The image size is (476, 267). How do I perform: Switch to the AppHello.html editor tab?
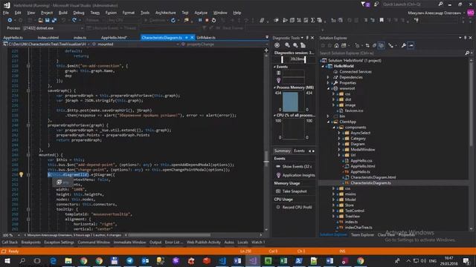point(114,38)
